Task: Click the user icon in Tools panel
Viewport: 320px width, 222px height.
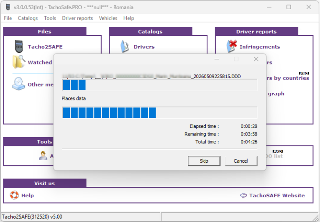Action: [x=43, y=156]
